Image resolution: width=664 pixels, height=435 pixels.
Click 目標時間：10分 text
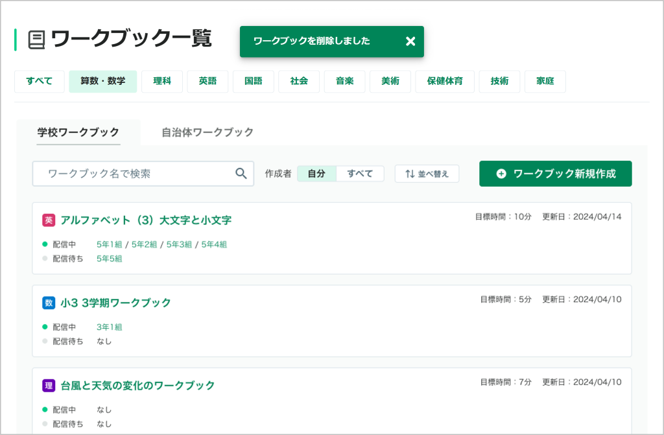pos(503,217)
